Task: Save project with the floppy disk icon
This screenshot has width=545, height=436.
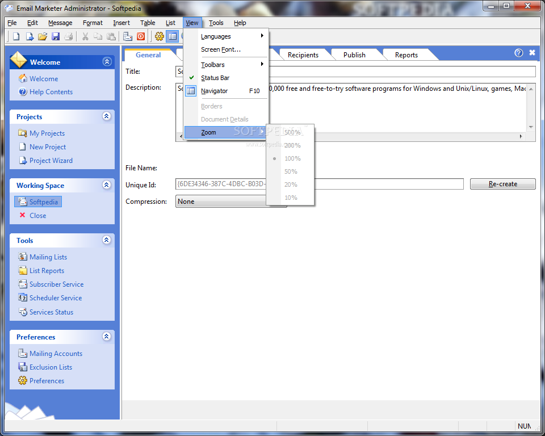Action: [56, 36]
